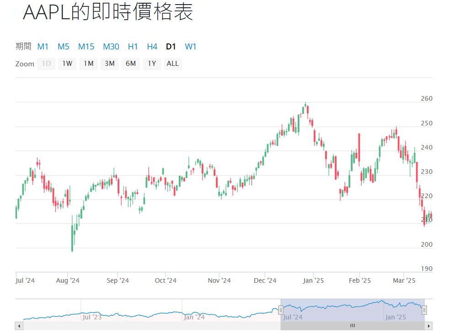Click the disabled 1D zoom button

(x=46, y=64)
